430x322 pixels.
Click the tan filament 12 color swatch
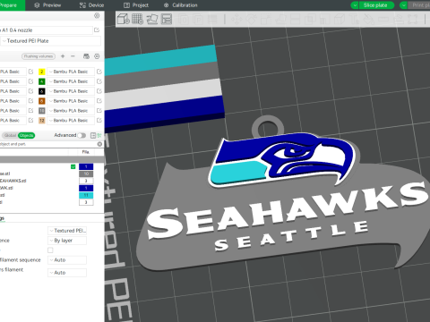point(42,121)
